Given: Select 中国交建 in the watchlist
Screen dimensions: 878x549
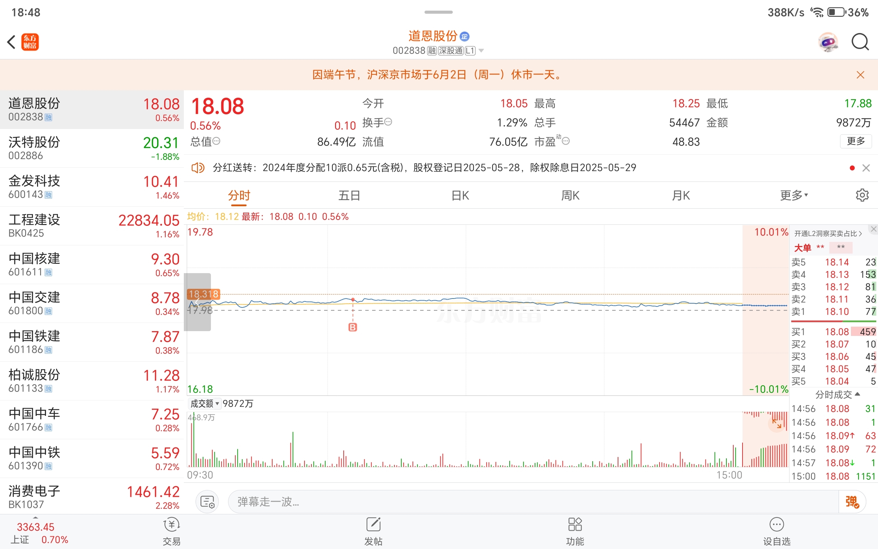Looking at the screenshot, I should click(92, 304).
